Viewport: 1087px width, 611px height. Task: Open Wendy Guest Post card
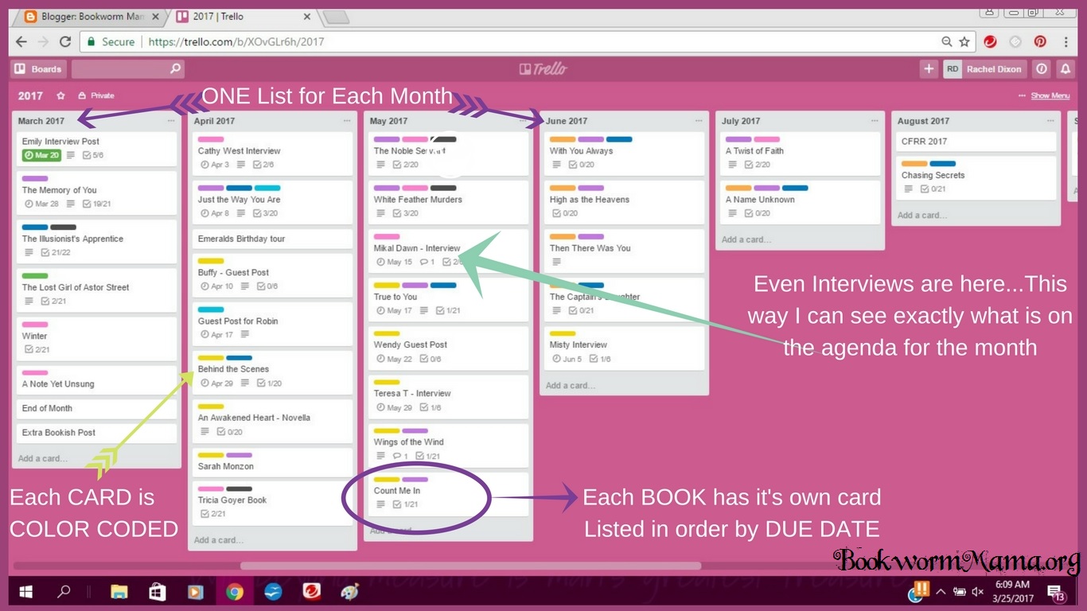pos(449,348)
